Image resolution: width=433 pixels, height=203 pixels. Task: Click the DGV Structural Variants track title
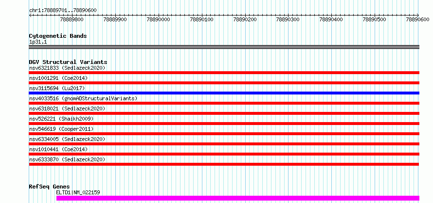pos(68,62)
